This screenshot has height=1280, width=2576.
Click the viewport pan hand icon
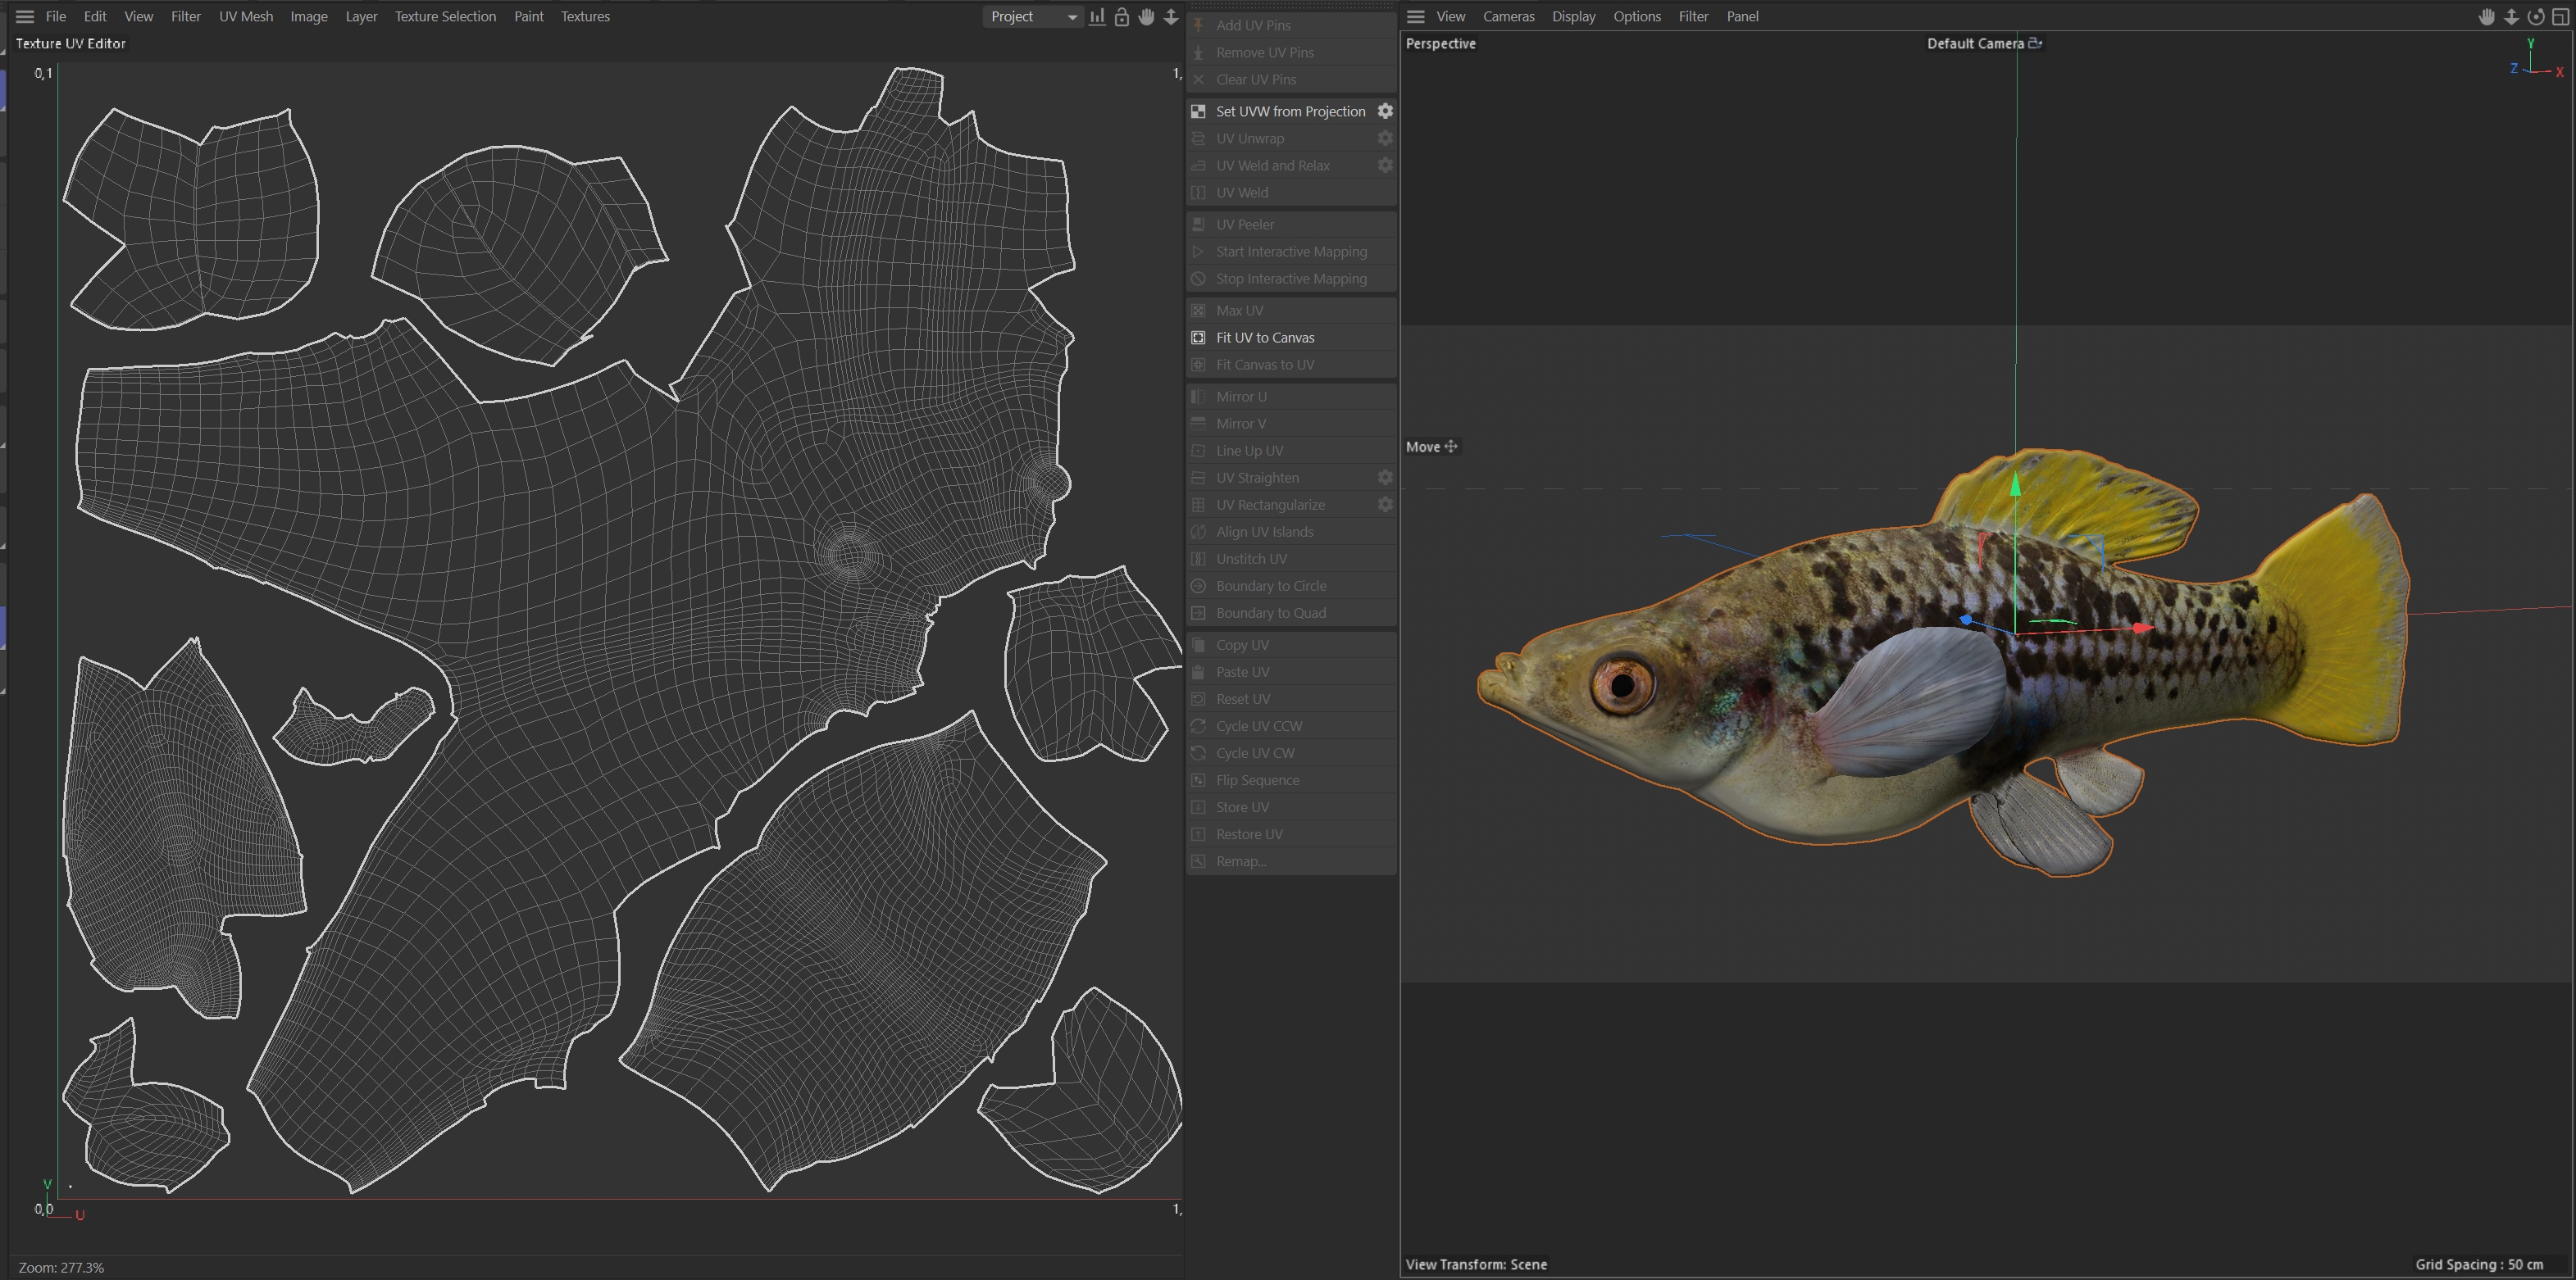2486,17
